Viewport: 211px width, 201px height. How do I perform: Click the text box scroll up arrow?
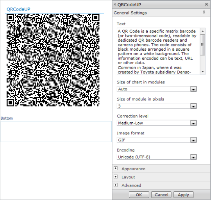(x=203, y=31)
